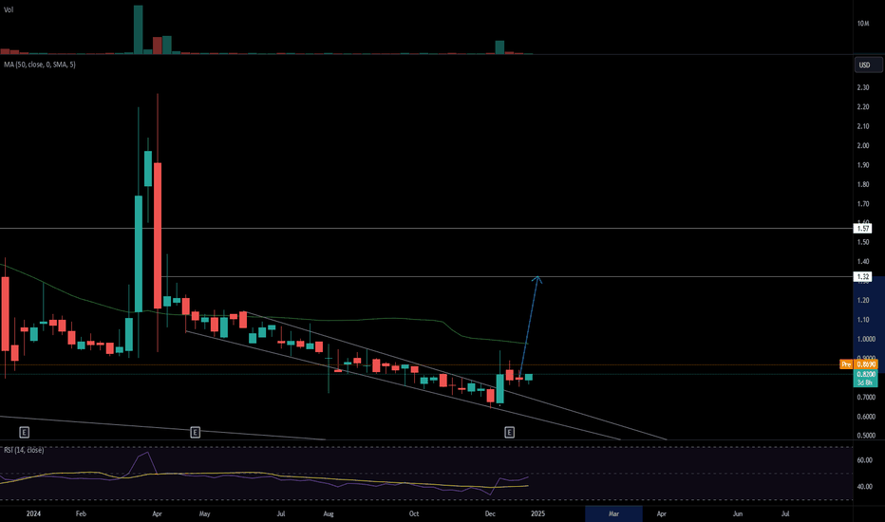Click the earnings E marker at January 2024
885x522 pixels.
pos(25,432)
